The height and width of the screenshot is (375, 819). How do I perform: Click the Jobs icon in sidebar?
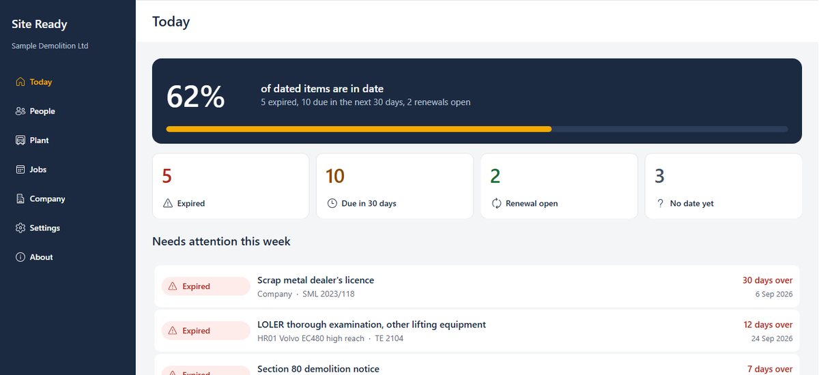click(20, 170)
